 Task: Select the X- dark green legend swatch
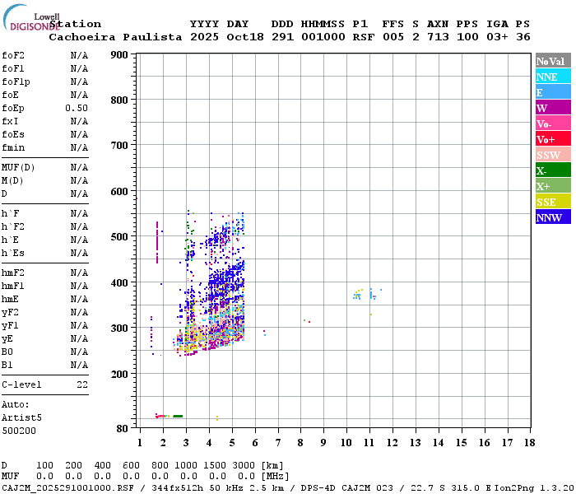(x=553, y=170)
